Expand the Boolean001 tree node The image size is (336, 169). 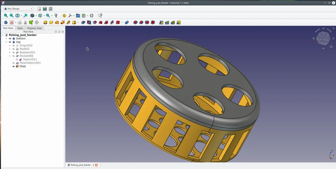10,52
